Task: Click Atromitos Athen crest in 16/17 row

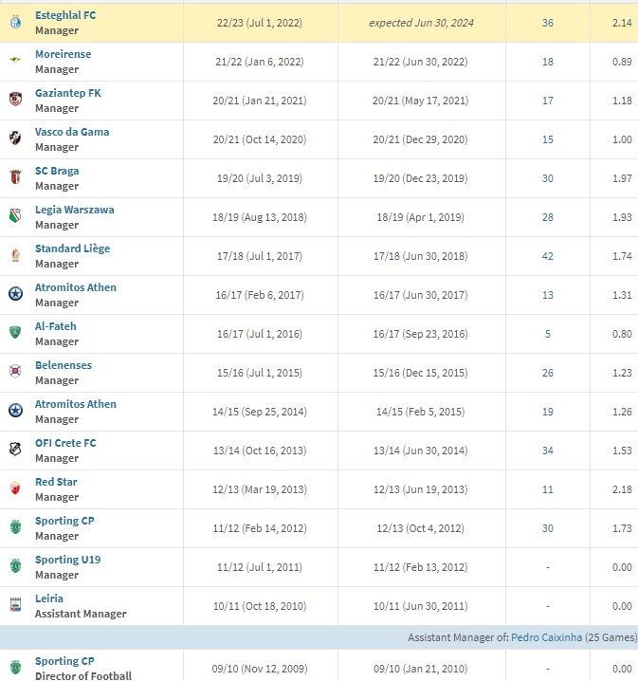Action: (x=15, y=294)
